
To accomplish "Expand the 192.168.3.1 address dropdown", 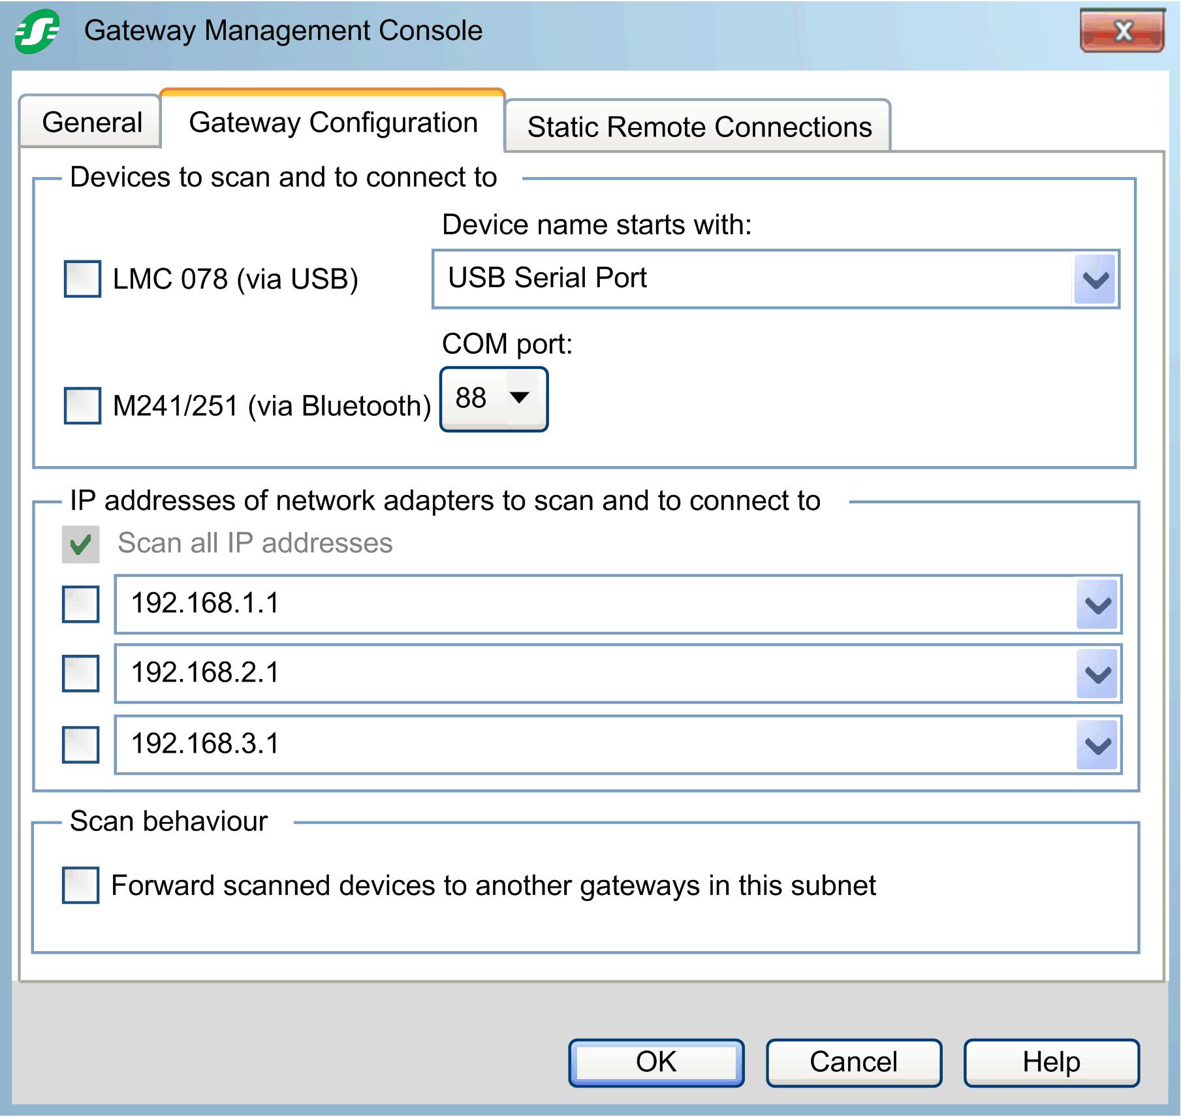I will [x=1095, y=744].
